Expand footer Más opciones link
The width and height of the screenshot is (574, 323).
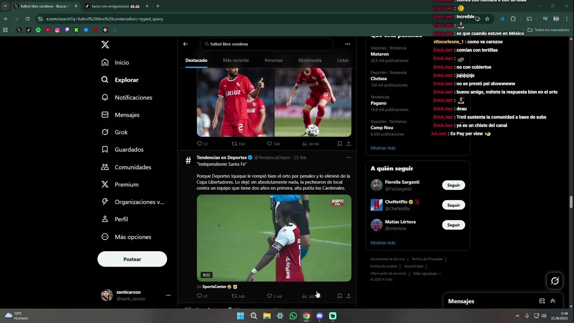tap(427, 274)
